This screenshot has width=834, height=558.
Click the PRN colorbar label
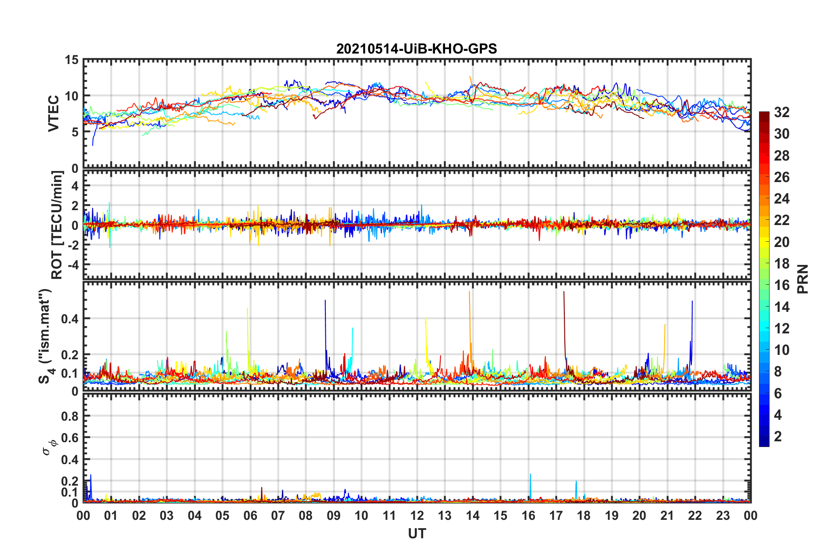pyautogui.click(x=802, y=279)
